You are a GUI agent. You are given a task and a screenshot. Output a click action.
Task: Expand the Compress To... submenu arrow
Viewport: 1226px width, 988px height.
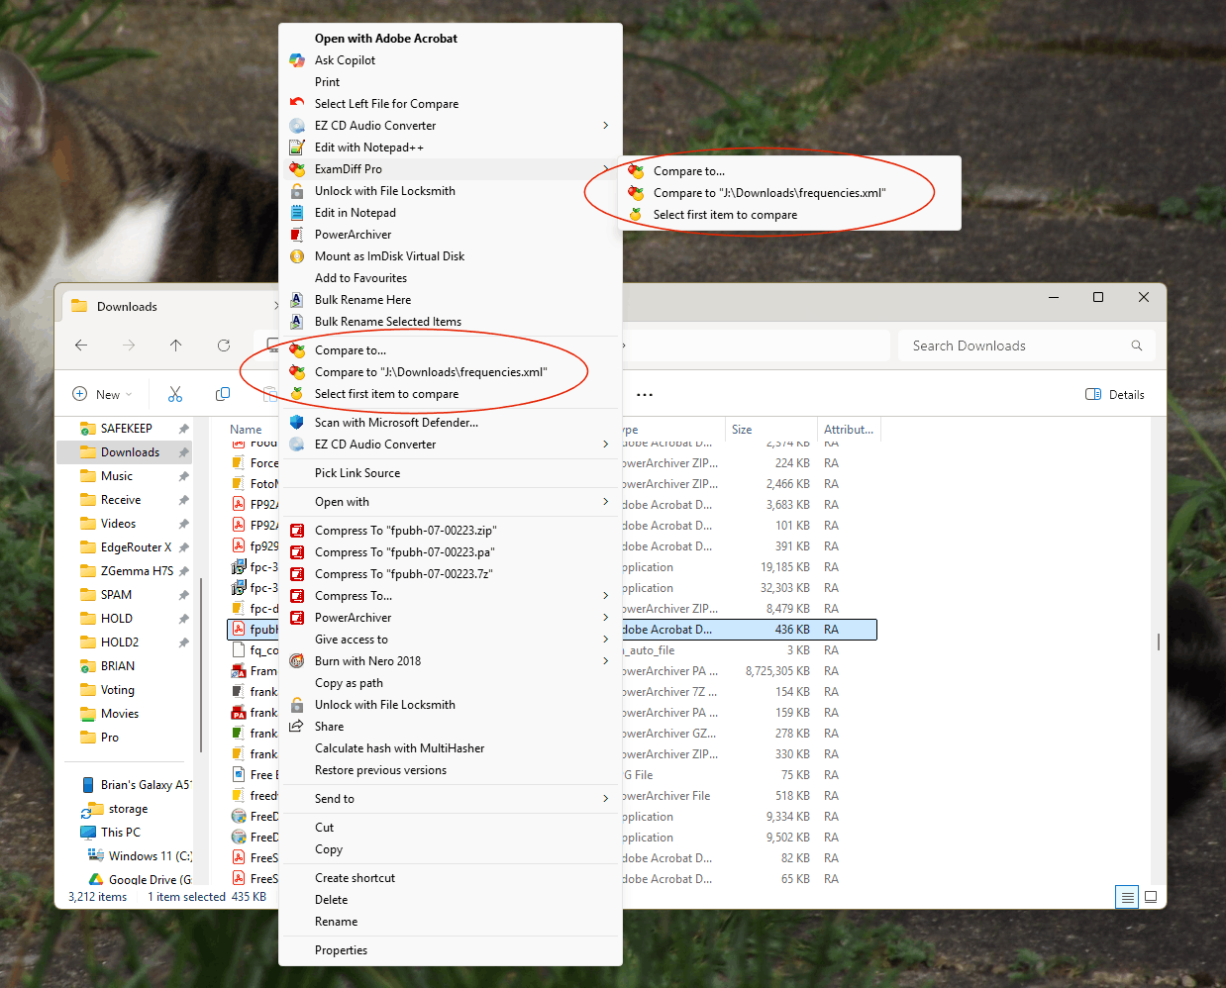tap(605, 596)
